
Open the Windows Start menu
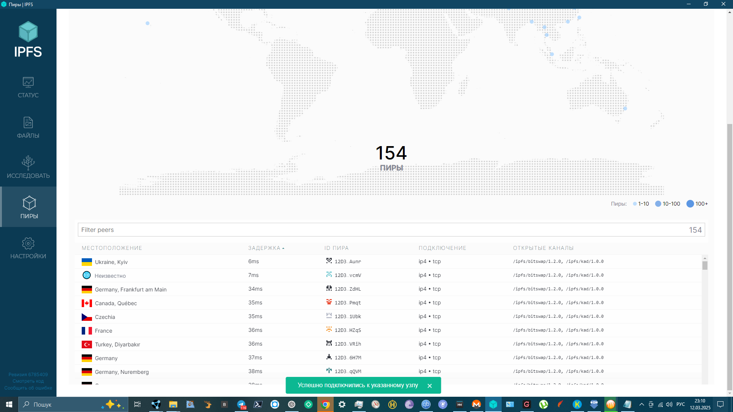[x=9, y=404]
